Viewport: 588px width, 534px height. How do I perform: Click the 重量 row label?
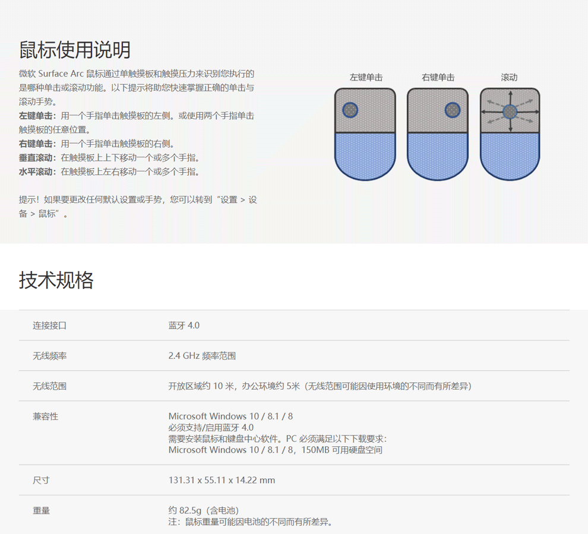click(41, 510)
